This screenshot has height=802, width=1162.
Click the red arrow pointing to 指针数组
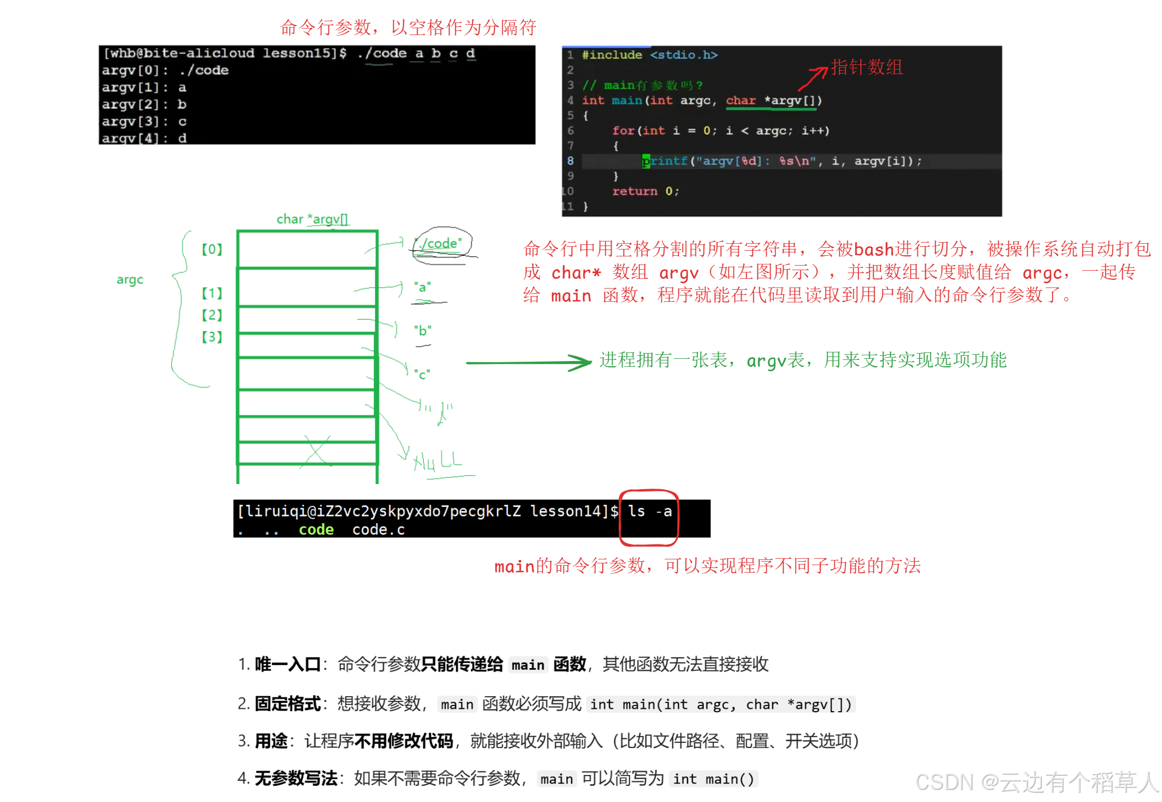(812, 79)
